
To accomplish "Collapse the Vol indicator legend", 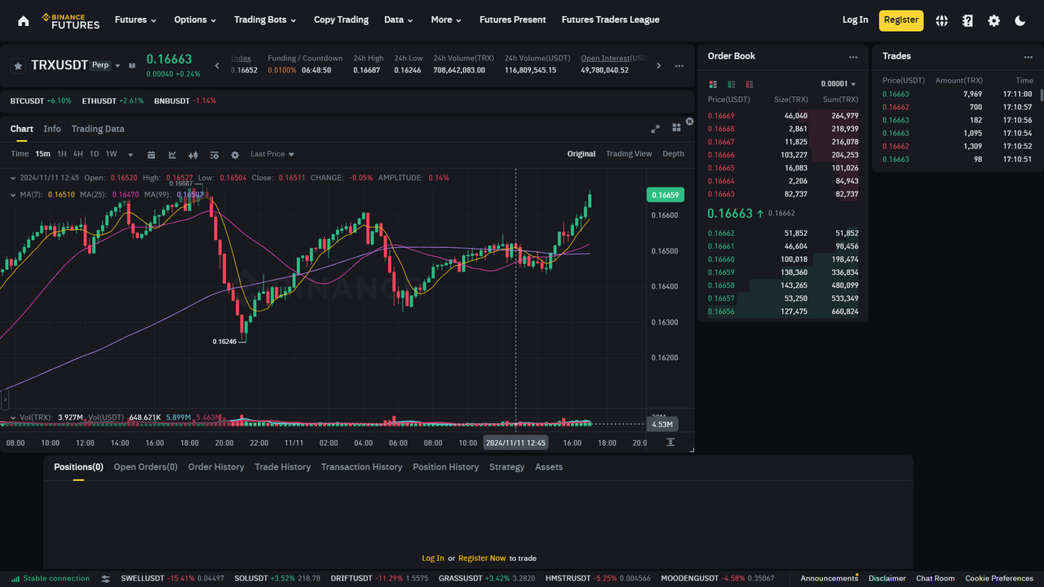I will point(13,417).
